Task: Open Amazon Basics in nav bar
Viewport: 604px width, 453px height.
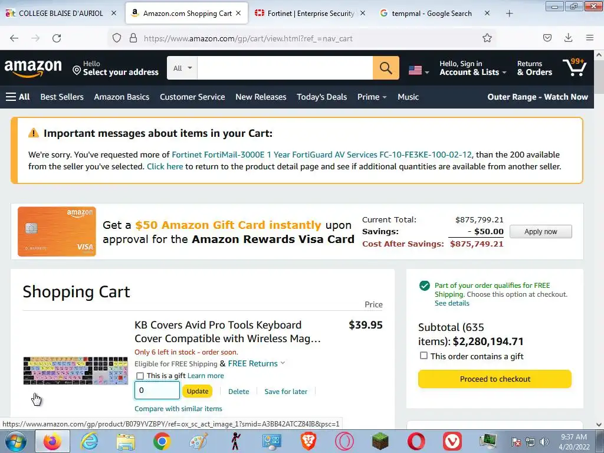Action: [x=122, y=97]
